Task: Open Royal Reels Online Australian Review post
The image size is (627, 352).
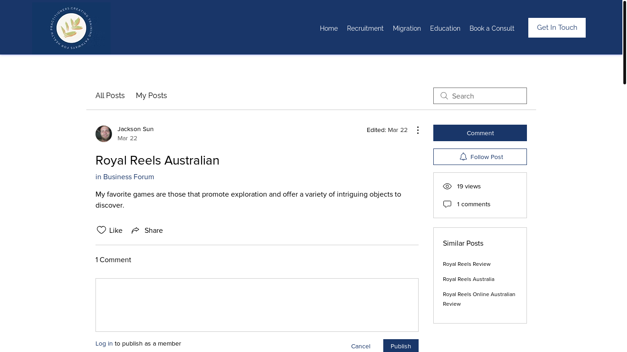Action: [x=479, y=299]
